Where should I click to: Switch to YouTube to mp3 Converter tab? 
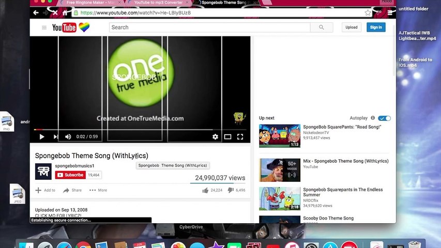click(158, 3)
